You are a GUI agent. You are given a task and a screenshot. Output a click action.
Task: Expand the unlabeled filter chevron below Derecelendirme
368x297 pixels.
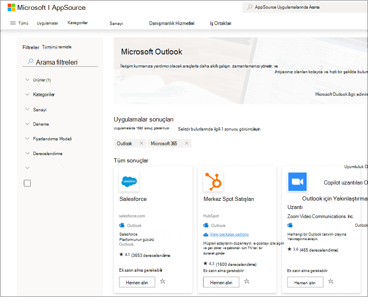click(x=27, y=168)
